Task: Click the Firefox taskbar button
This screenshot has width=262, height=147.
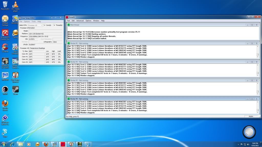Action: [x=46, y=144]
